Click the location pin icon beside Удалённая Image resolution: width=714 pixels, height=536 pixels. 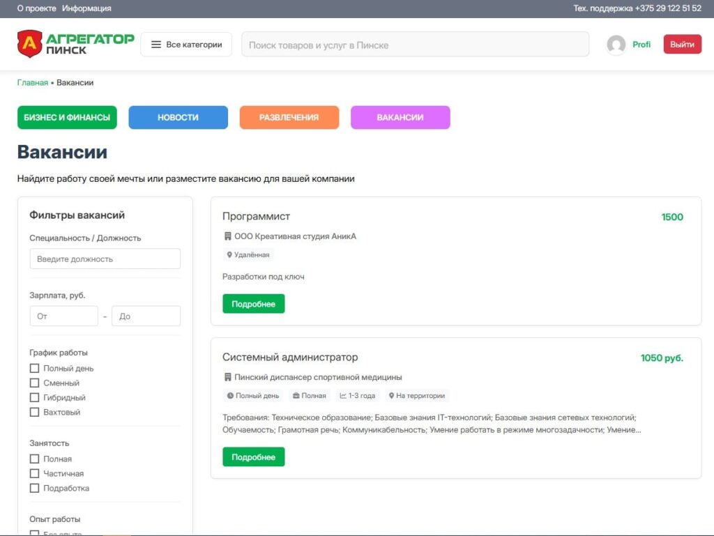click(x=229, y=255)
